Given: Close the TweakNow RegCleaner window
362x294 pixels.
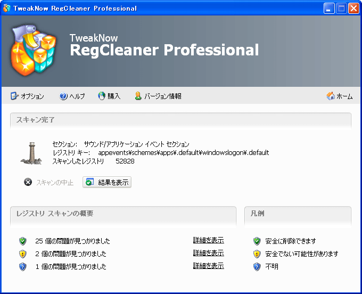Looking at the screenshot, I should click(x=353, y=9).
